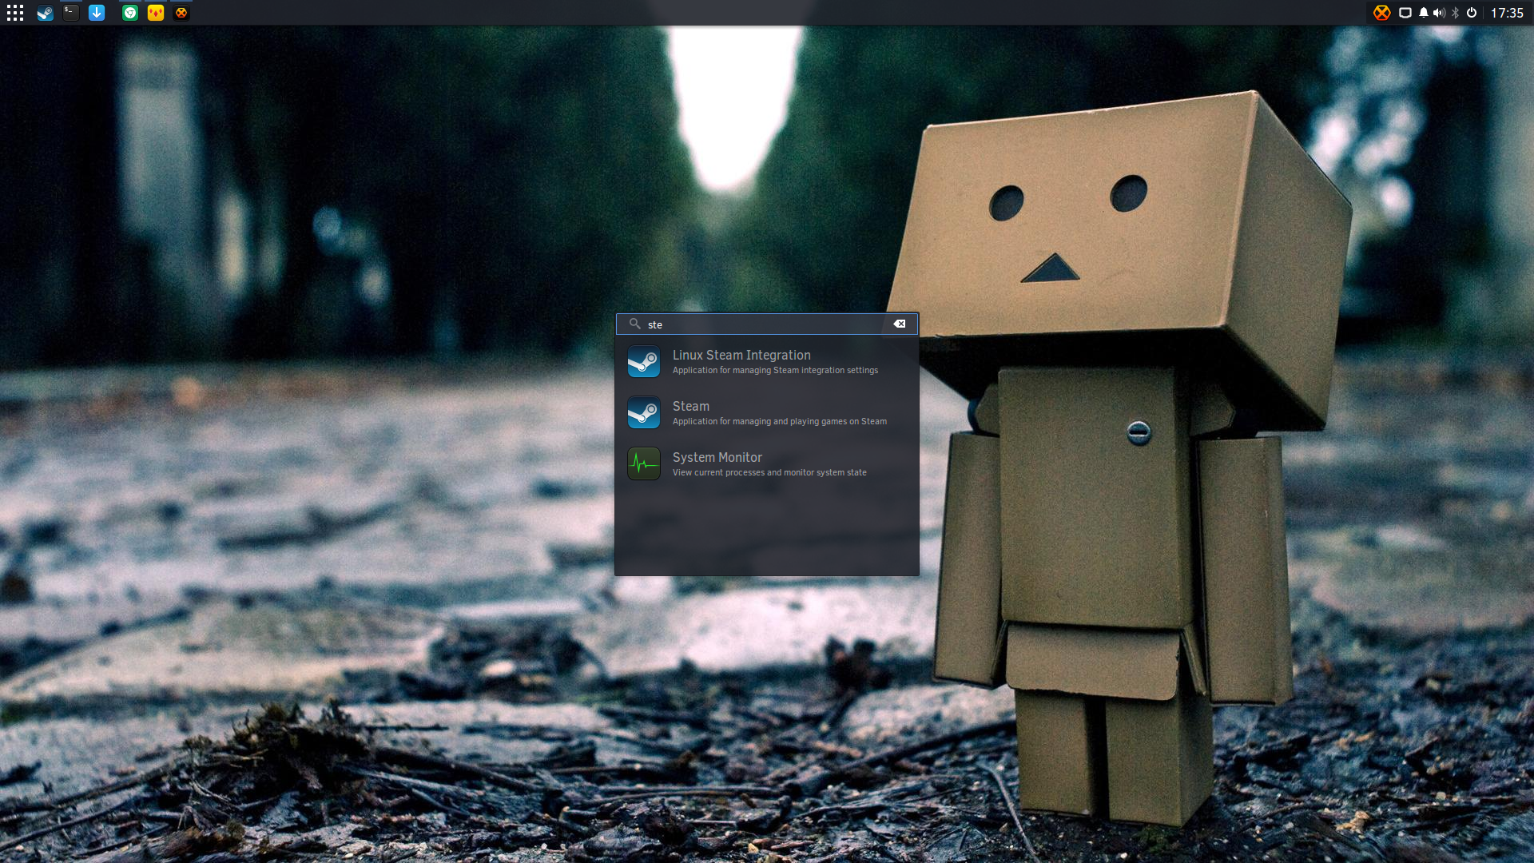Screen dimensions: 1534x863
Task: Launch Steam from the top panel
Action: click(x=45, y=13)
